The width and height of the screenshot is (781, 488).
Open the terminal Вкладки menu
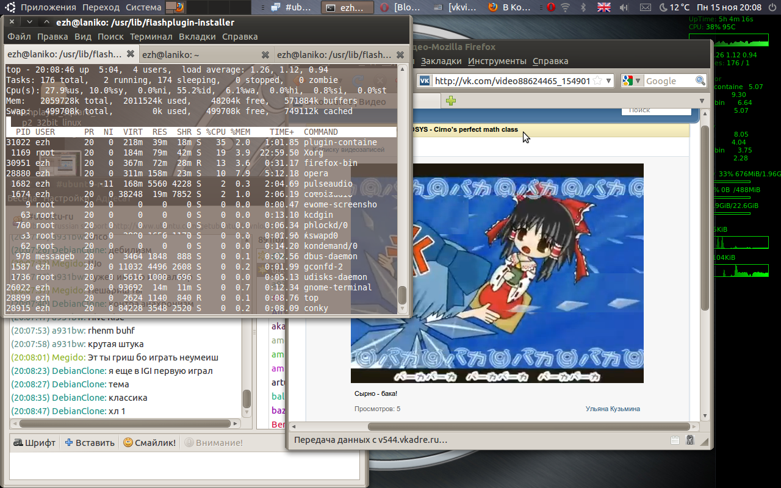(x=197, y=37)
